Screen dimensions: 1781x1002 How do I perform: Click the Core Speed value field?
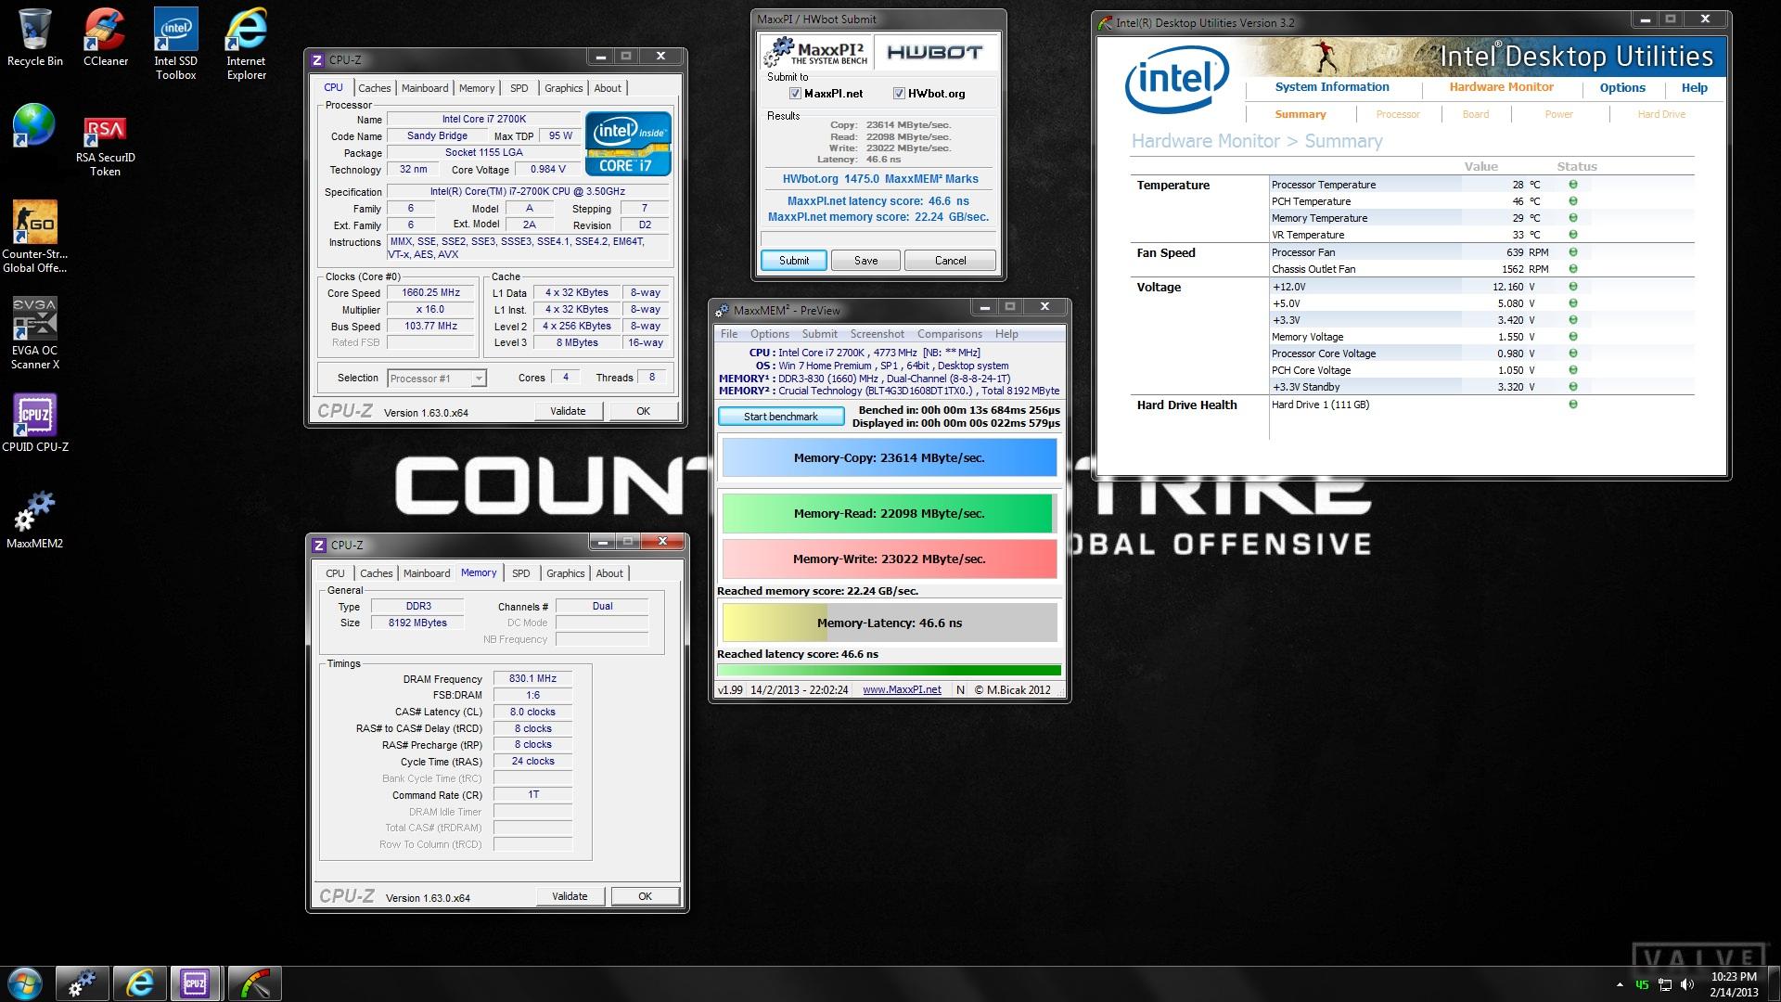(431, 292)
